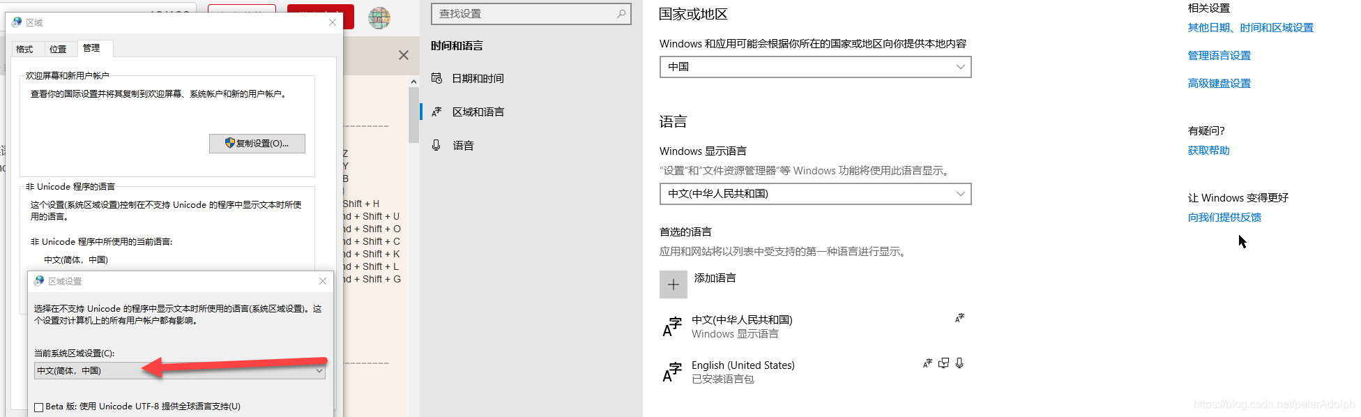Screen dimensions: 1361x417
Task: Open the Windows display language dropdown
Action: pos(816,194)
